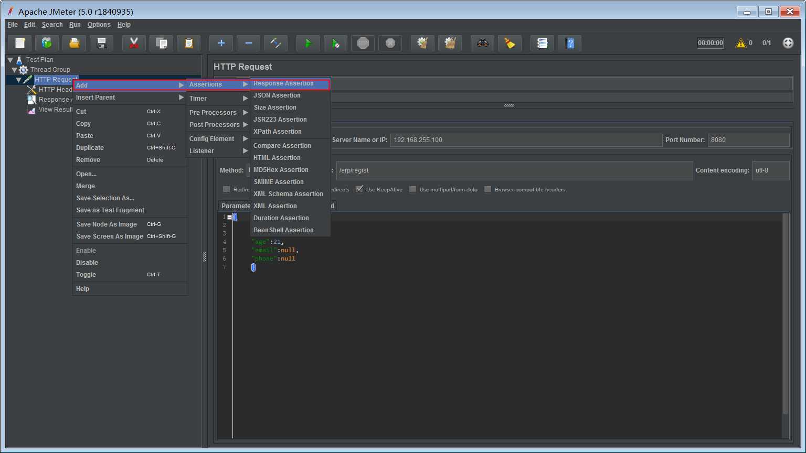Expand the Post Processors submenu

218,125
